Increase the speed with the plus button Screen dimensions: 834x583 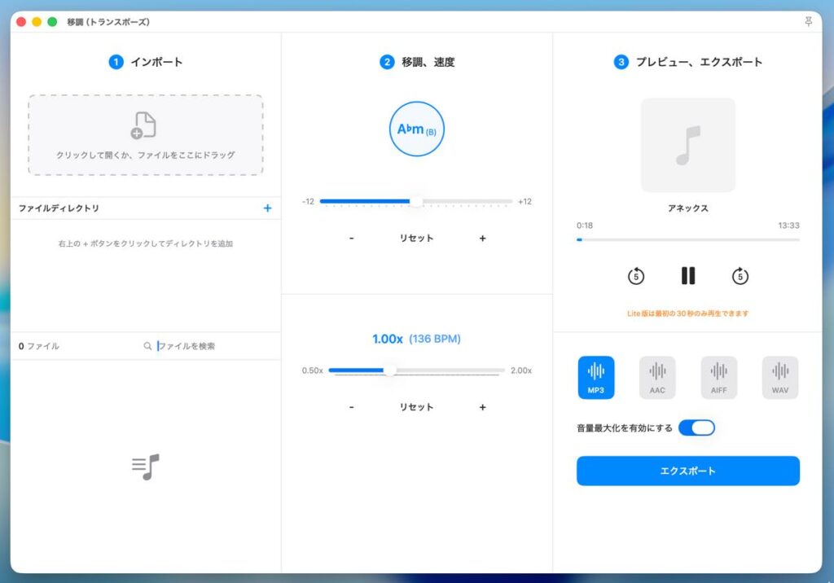point(482,407)
